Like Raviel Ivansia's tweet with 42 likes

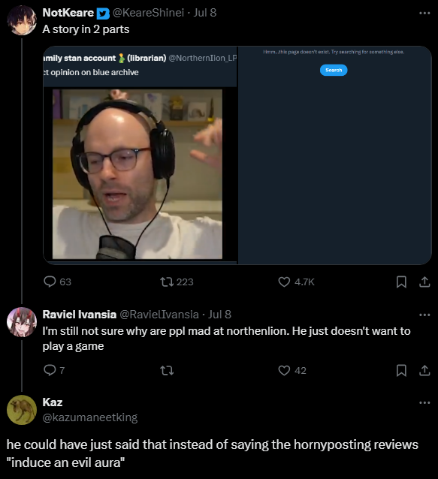pyautogui.click(x=292, y=371)
